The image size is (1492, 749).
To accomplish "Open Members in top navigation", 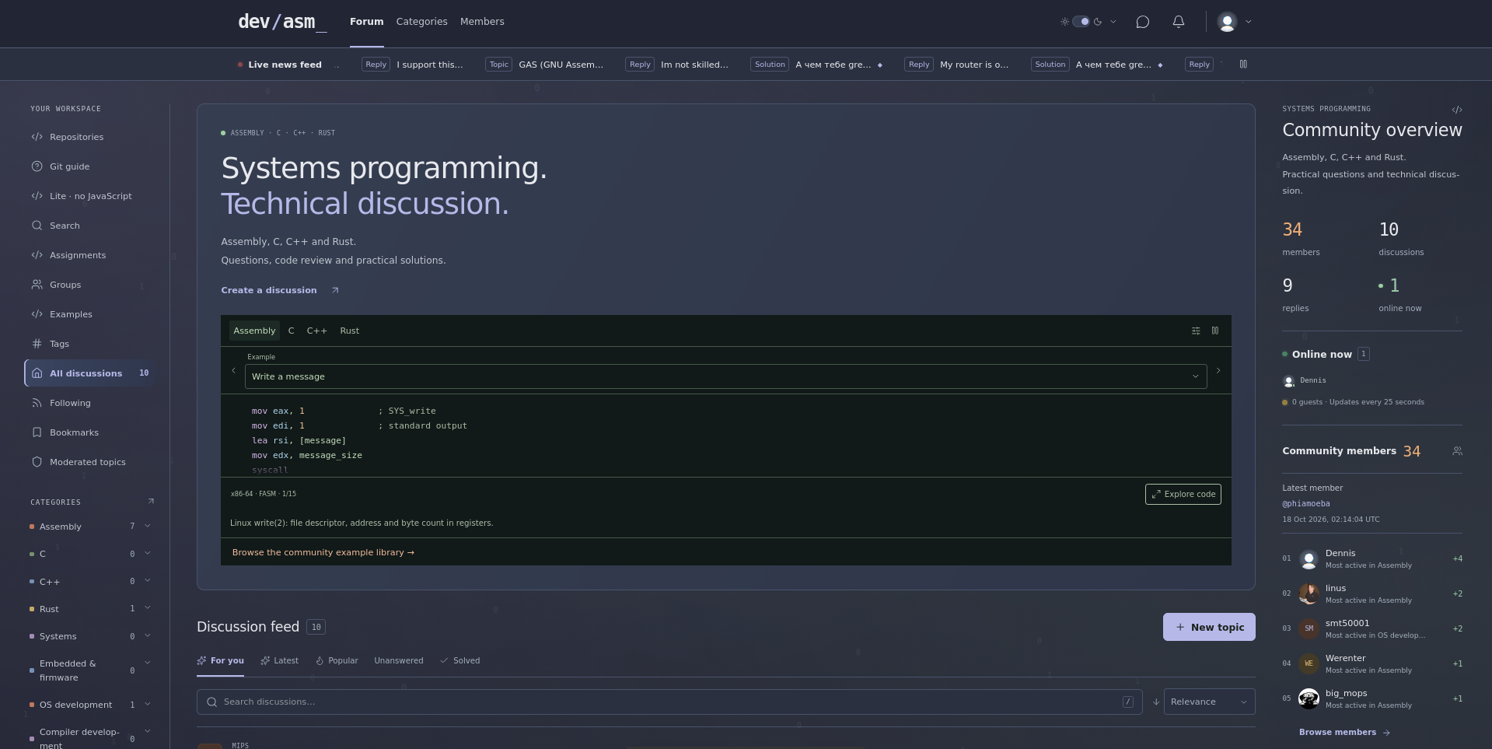I will point(482,22).
